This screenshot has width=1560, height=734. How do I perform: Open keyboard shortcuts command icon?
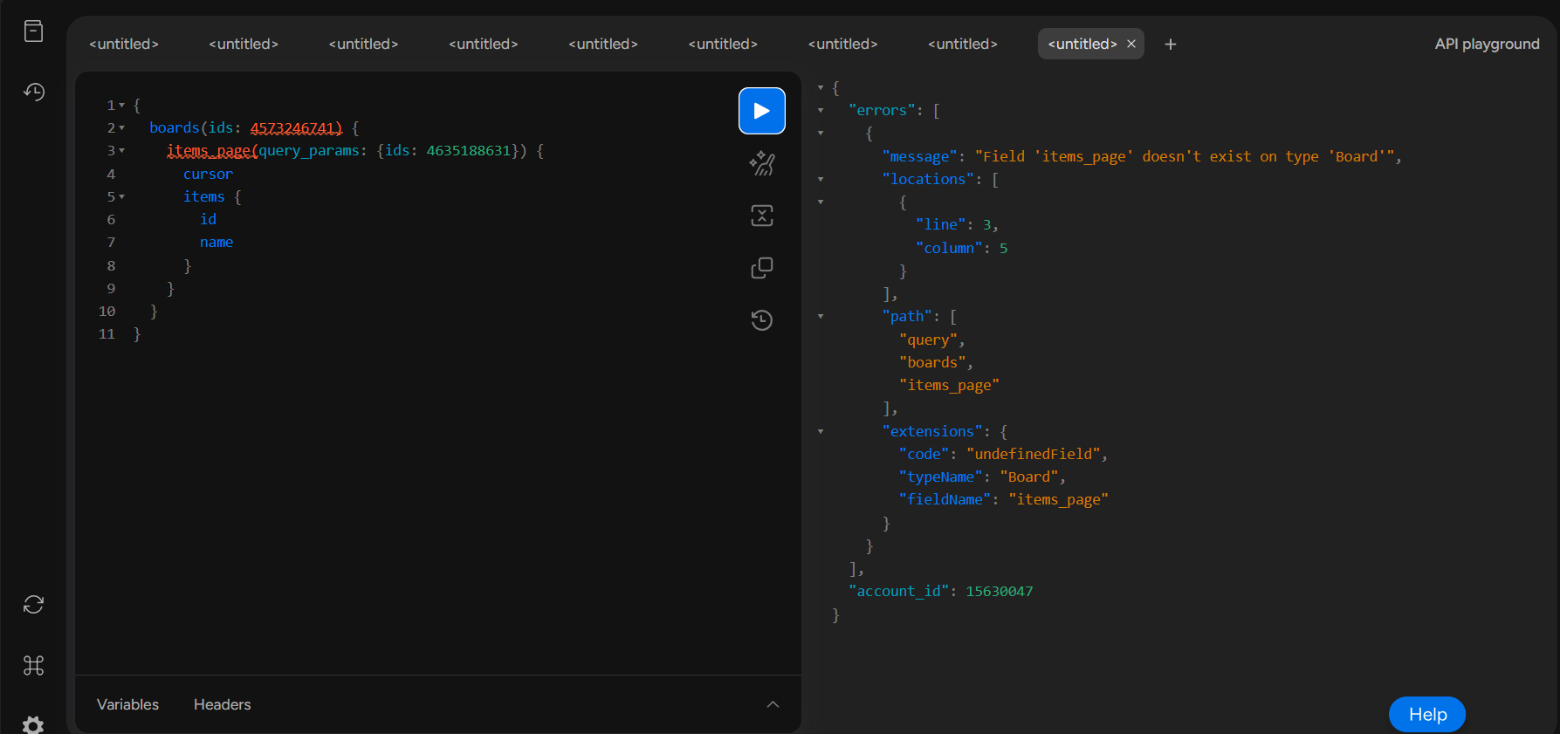[x=33, y=666]
